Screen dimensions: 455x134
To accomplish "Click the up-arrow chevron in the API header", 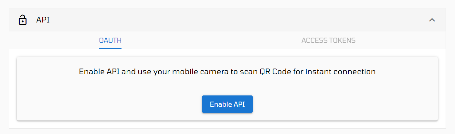I will coord(432,20).
